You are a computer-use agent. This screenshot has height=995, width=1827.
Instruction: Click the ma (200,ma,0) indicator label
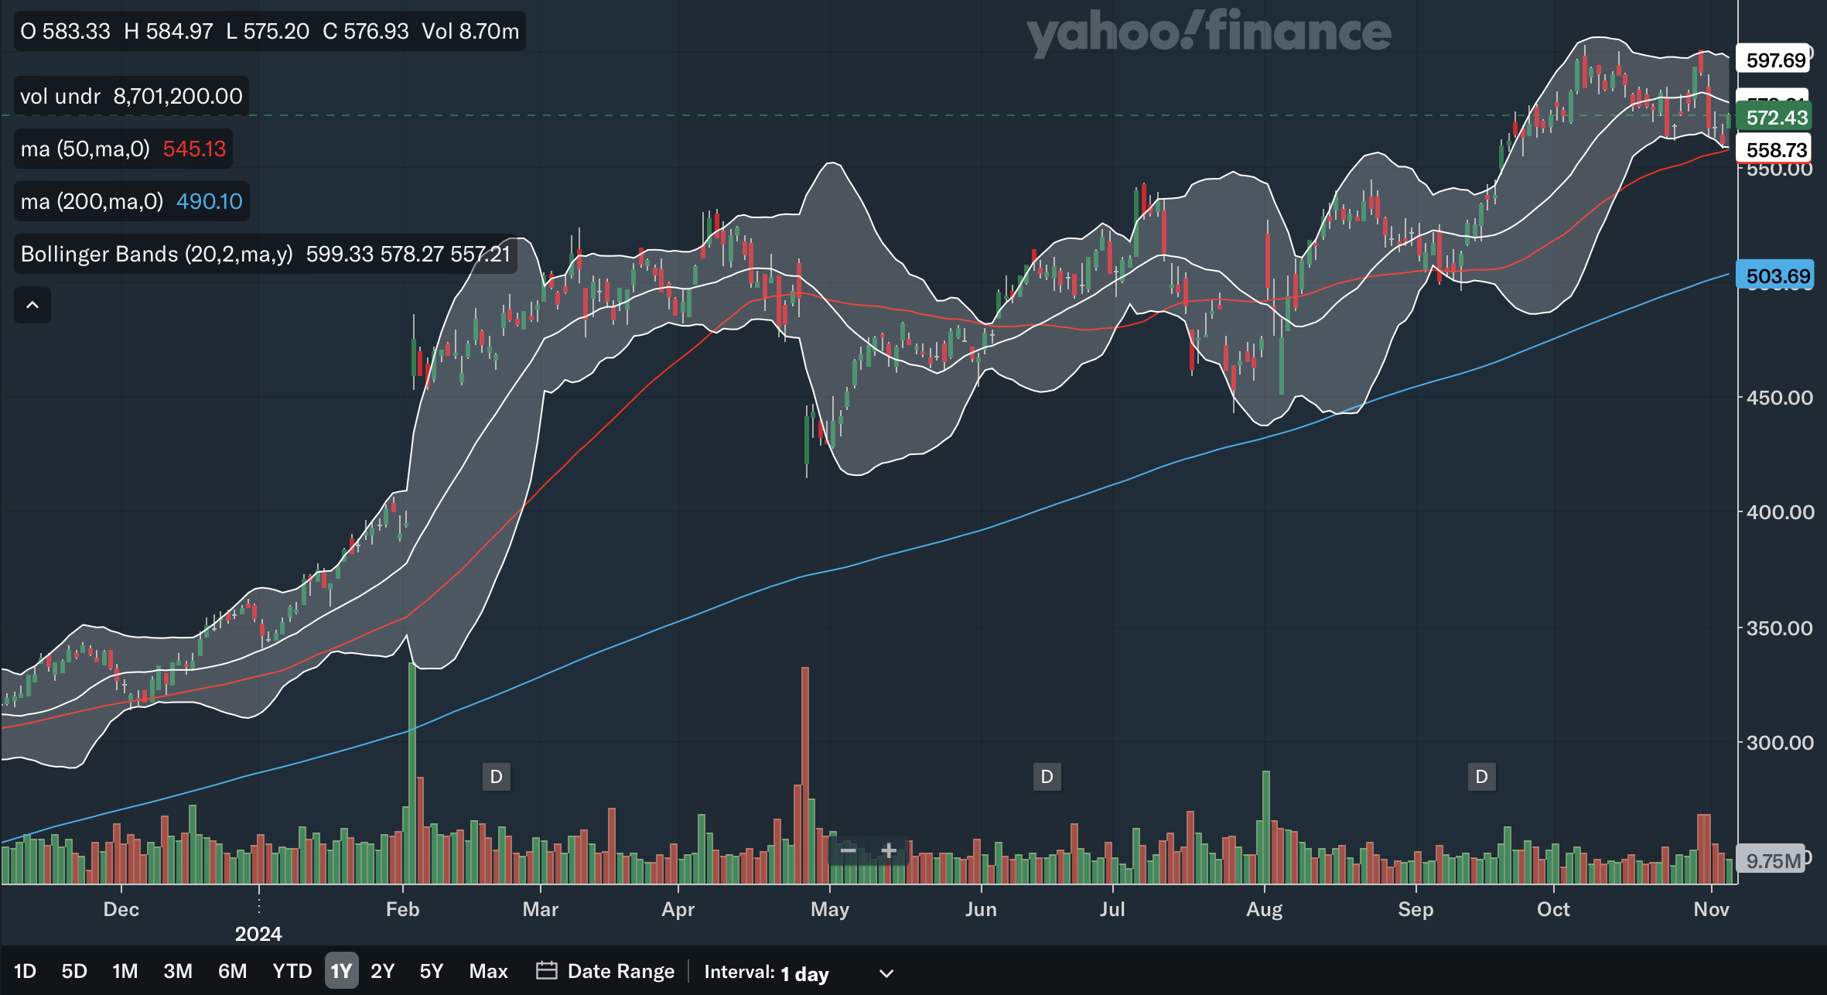pos(91,201)
